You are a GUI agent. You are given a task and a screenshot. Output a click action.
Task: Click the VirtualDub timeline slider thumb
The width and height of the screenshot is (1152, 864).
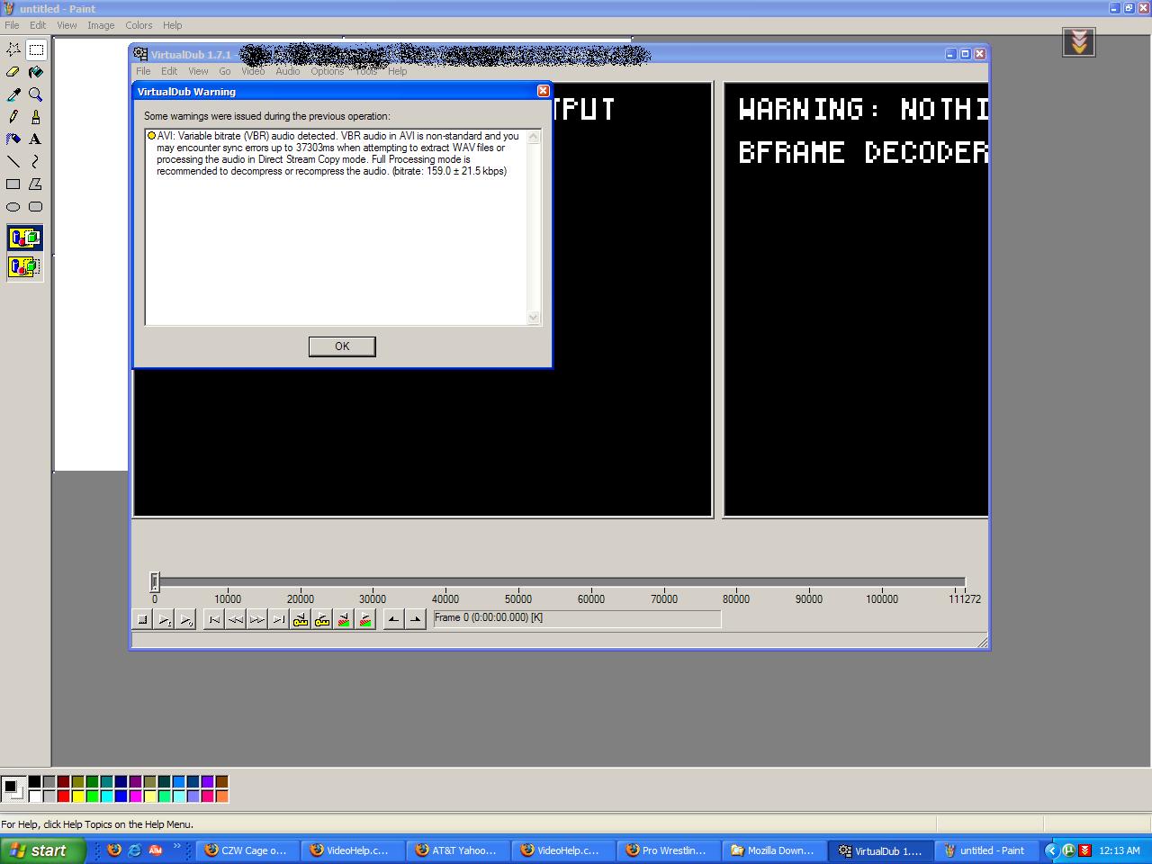[x=155, y=581]
